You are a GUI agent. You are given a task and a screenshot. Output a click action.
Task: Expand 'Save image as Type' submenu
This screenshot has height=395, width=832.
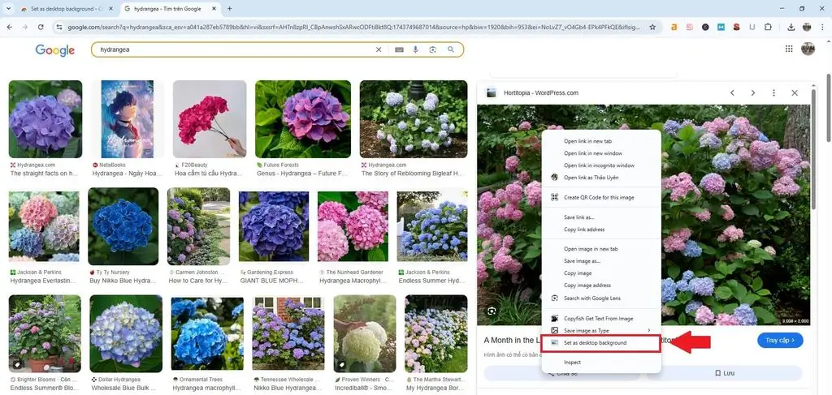point(600,330)
